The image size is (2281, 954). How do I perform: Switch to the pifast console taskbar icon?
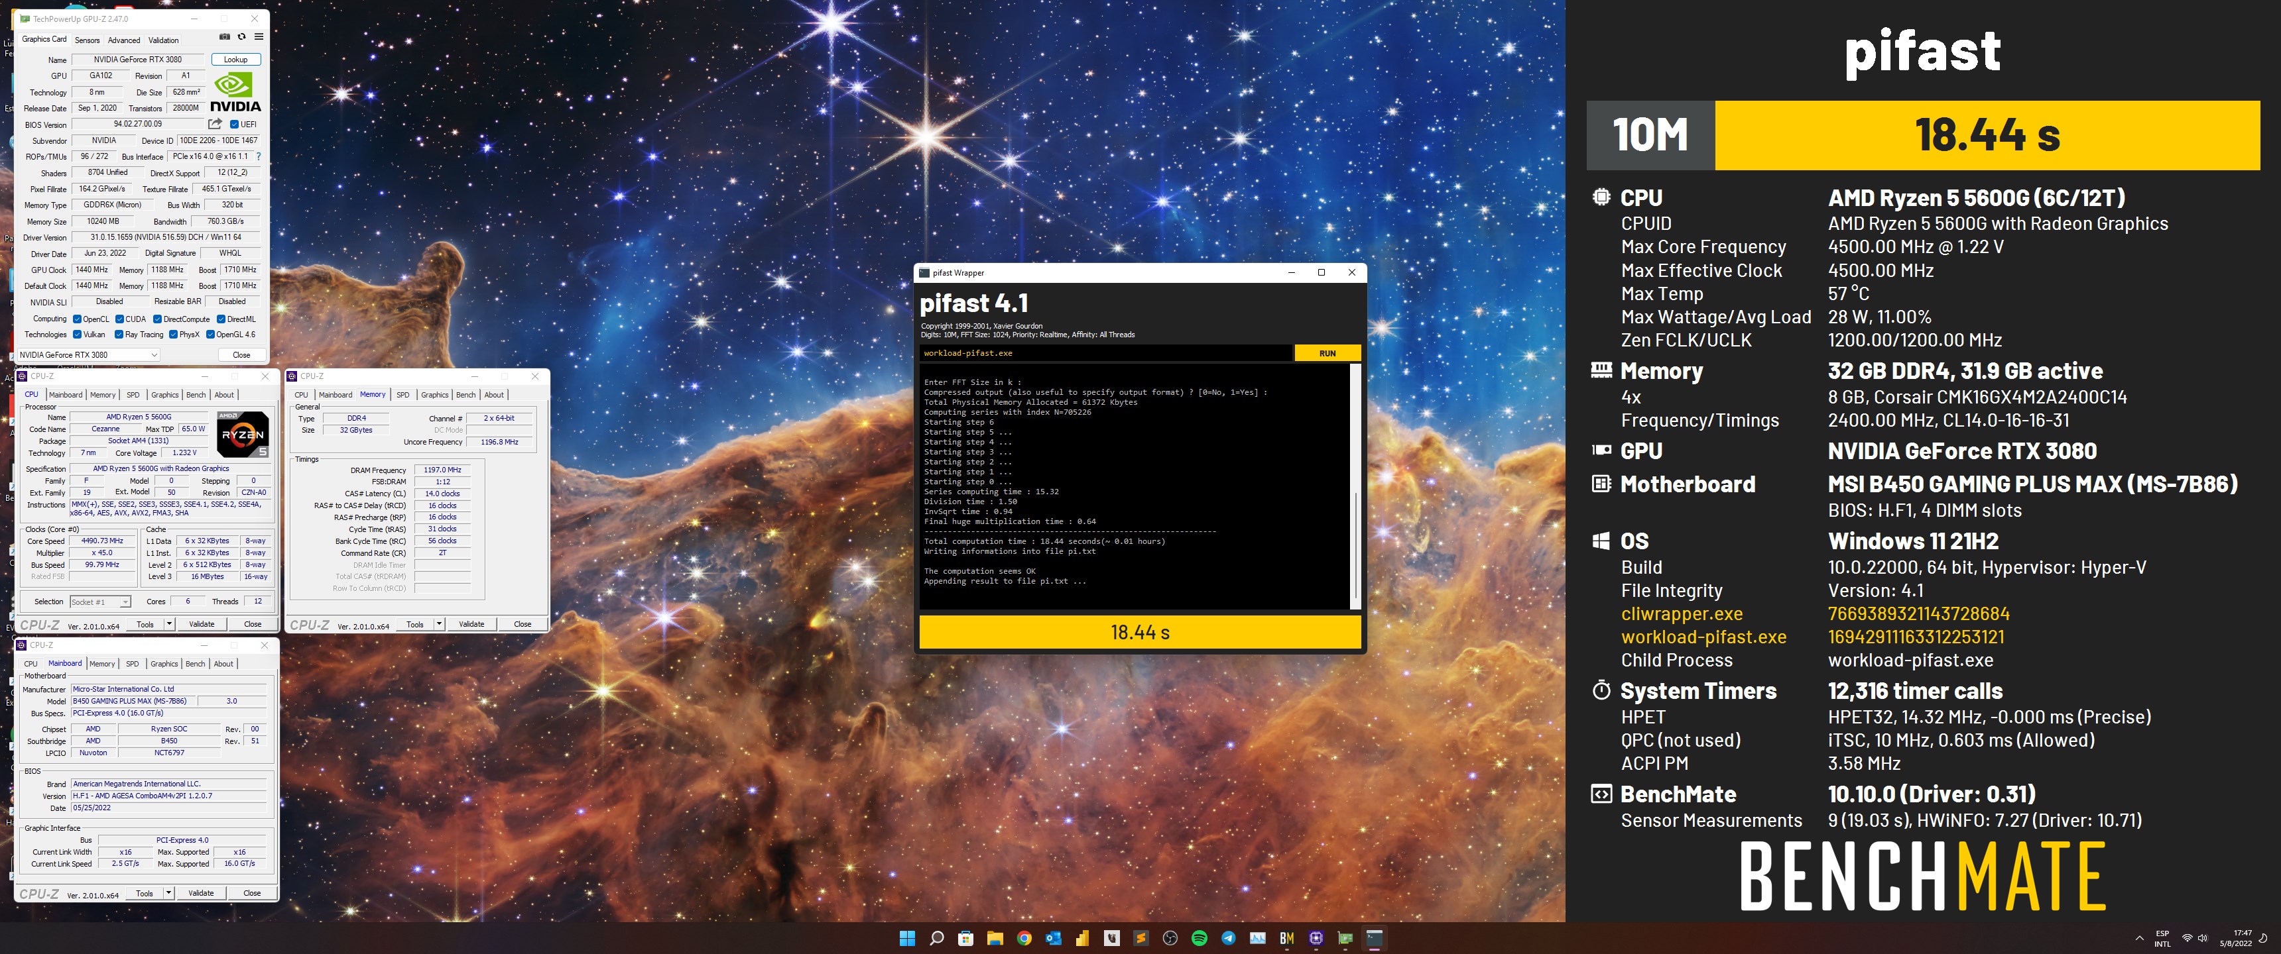[x=1375, y=938]
